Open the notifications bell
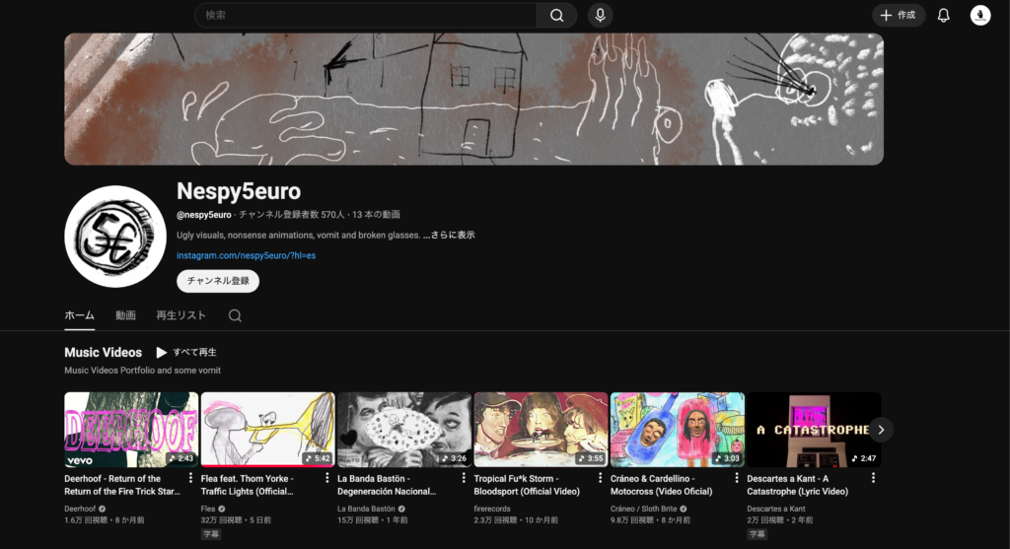This screenshot has width=1010, height=549. [x=943, y=15]
